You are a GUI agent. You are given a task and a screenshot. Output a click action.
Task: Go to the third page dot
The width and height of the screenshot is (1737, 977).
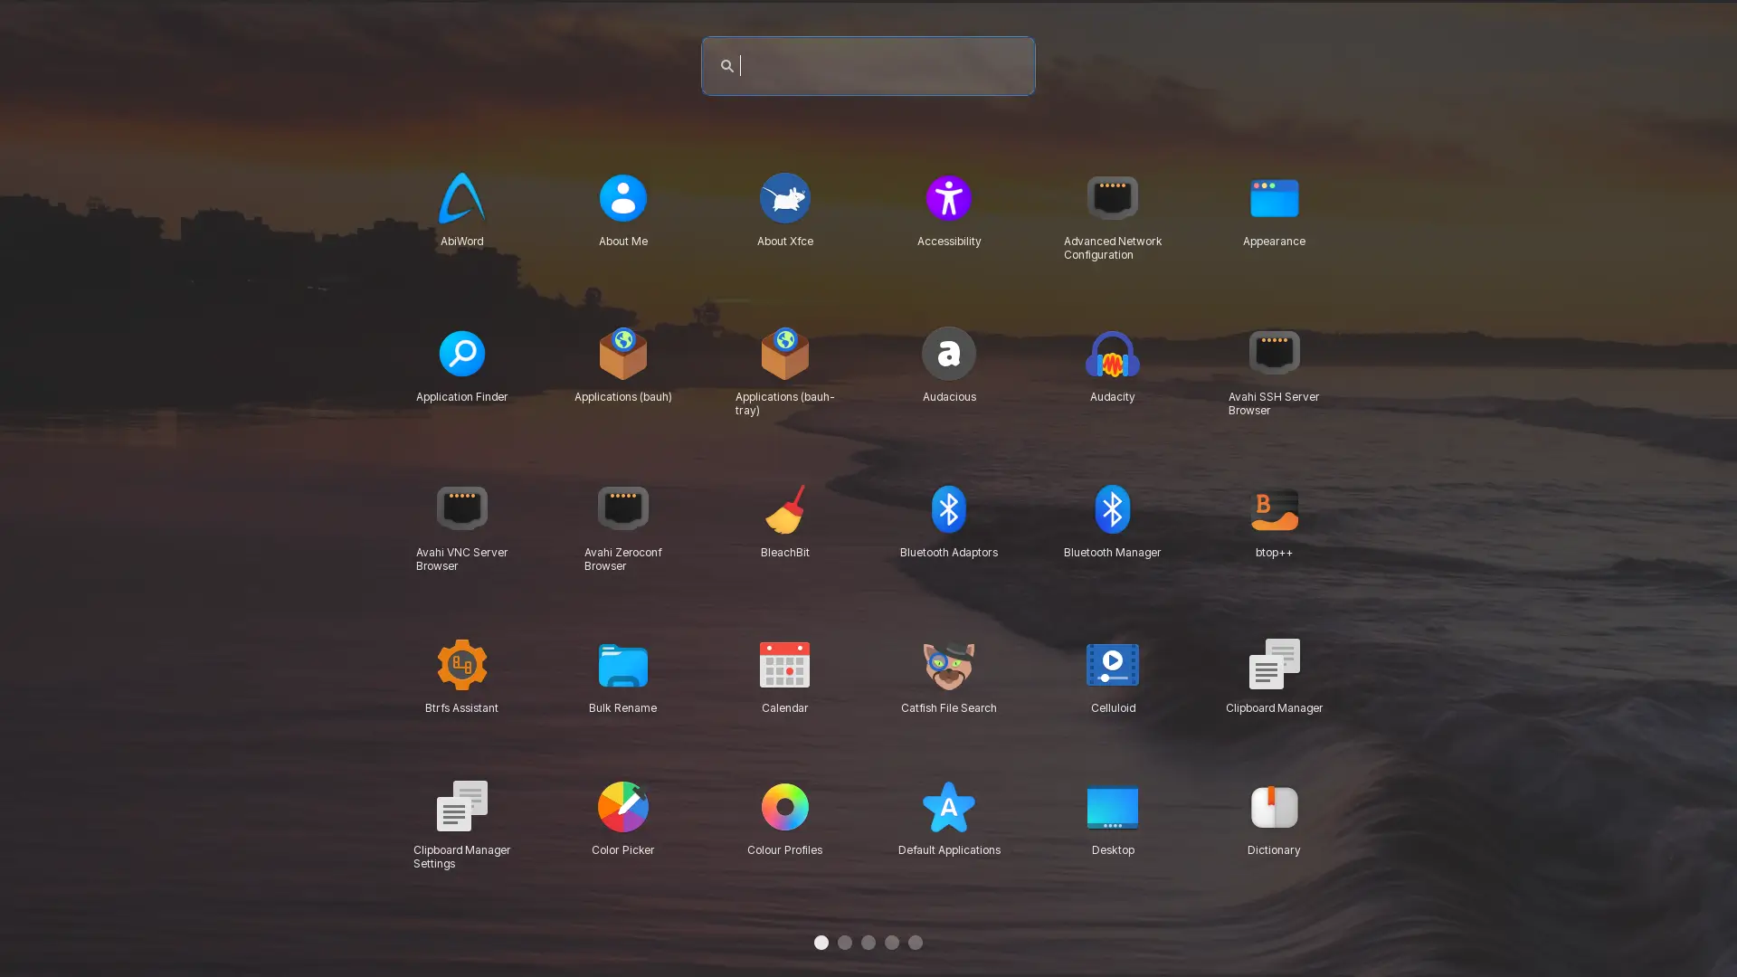[x=868, y=943]
